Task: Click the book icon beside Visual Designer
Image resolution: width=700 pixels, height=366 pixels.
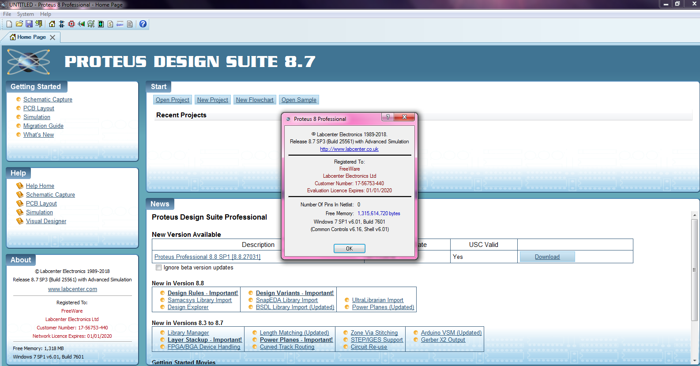Action: pos(20,221)
